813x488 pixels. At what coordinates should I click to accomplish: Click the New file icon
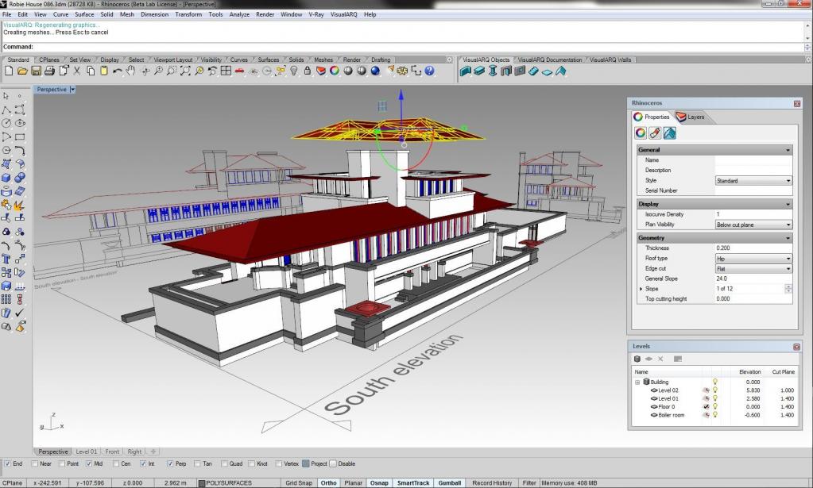coord(9,71)
